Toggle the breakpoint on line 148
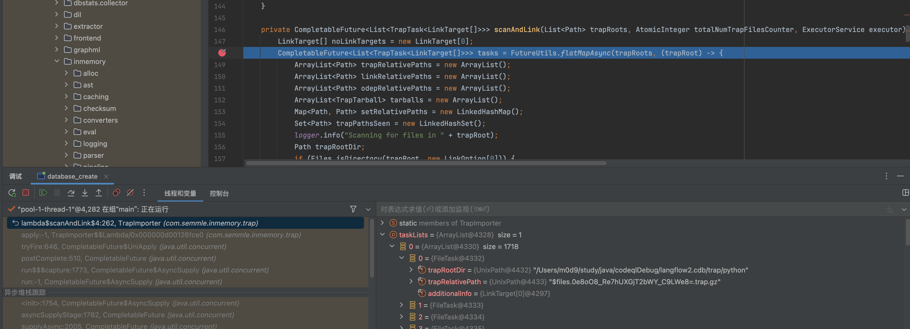Screen dimensions: 910x329 click(222, 53)
